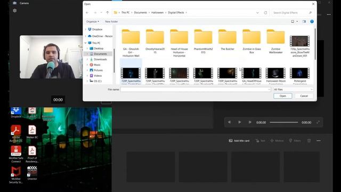This screenshot has width=341, height=192.
Task: Add title card in video editor
Action: tap(239, 141)
